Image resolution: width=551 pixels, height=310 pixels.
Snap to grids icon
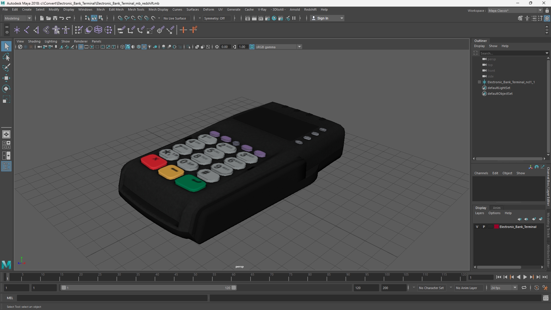120,18
